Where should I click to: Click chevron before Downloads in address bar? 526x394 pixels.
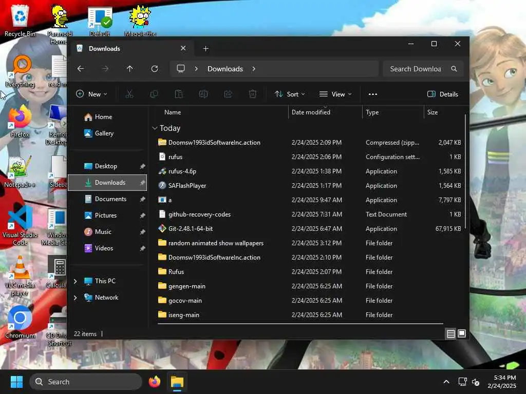196,69
